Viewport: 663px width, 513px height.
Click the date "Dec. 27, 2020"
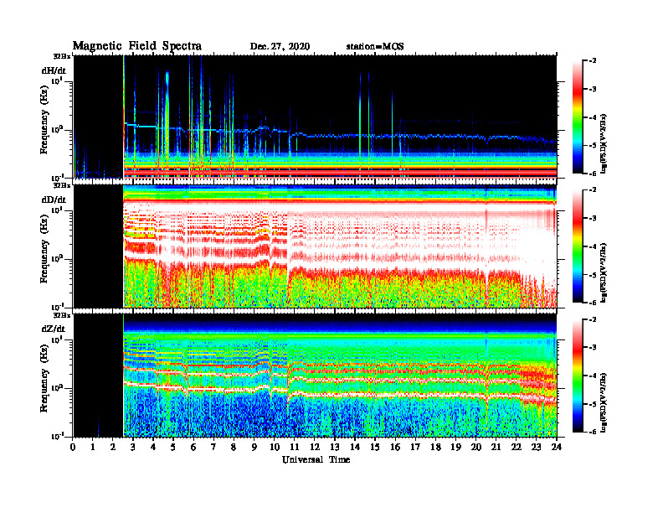pyautogui.click(x=280, y=47)
